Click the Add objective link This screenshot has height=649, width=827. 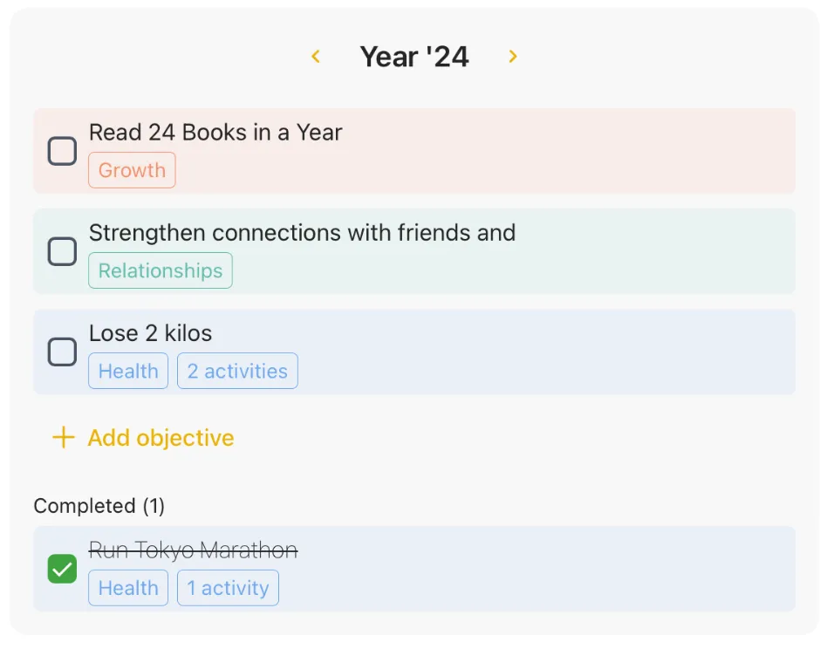point(161,438)
